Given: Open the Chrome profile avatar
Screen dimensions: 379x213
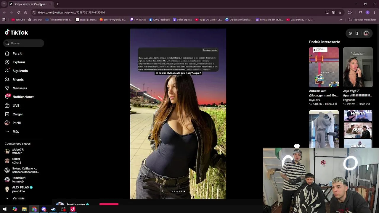Looking at the screenshot, I should coord(367,12).
